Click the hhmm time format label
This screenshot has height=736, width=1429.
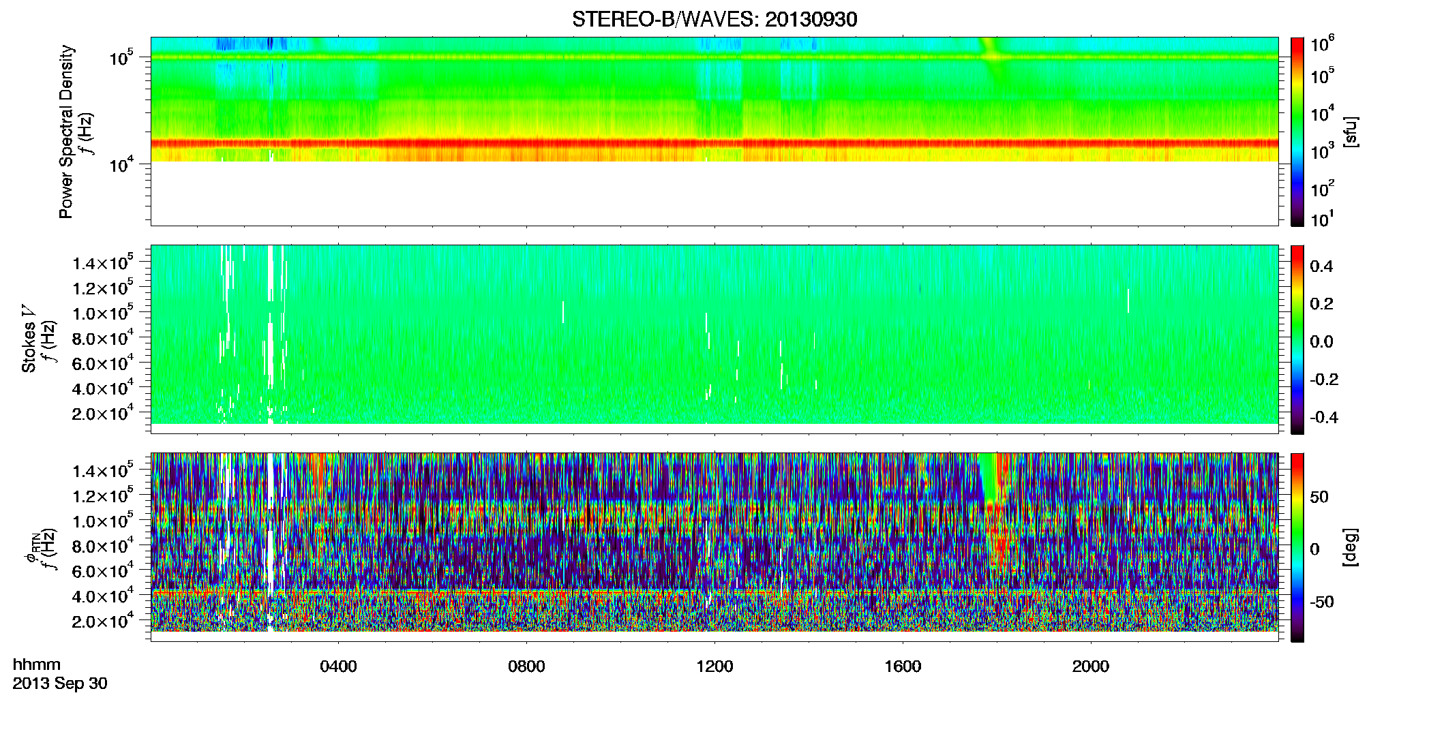[37, 664]
